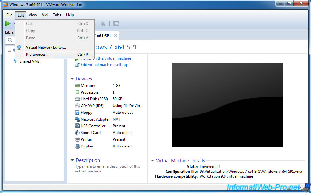Click the Powered off state value
This screenshot has height=193, width=311.
tap(210, 167)
